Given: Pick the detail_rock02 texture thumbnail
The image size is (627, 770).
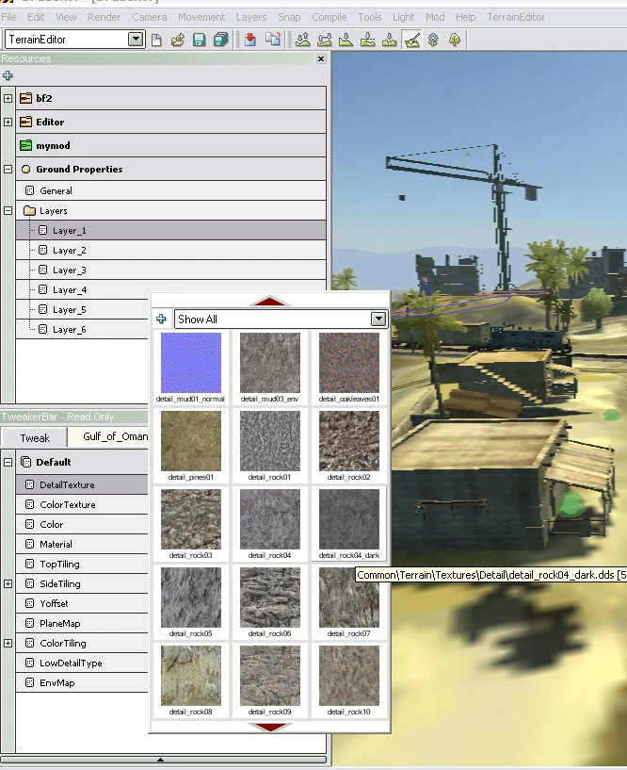Looking at the screenshot, I should click(x=349, y=441).
